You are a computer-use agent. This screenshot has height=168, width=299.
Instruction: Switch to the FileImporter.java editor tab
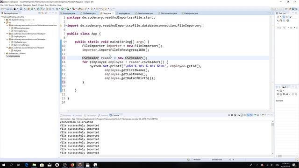point(191,14)
